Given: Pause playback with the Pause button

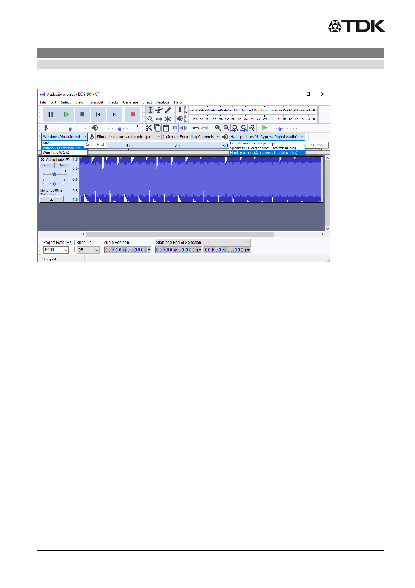Looking at the screenshot, I should (51, 114).
